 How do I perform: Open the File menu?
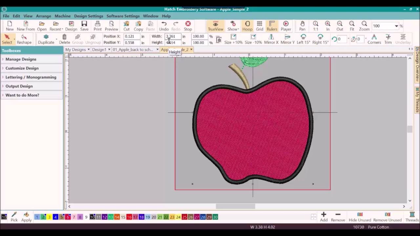[x=6, y=16]
